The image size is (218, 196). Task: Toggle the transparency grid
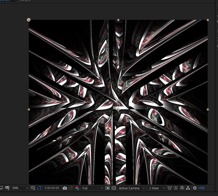coord(114,188)
